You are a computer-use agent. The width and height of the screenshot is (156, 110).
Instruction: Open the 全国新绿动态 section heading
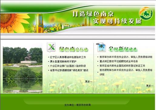(x=123, y=49)
